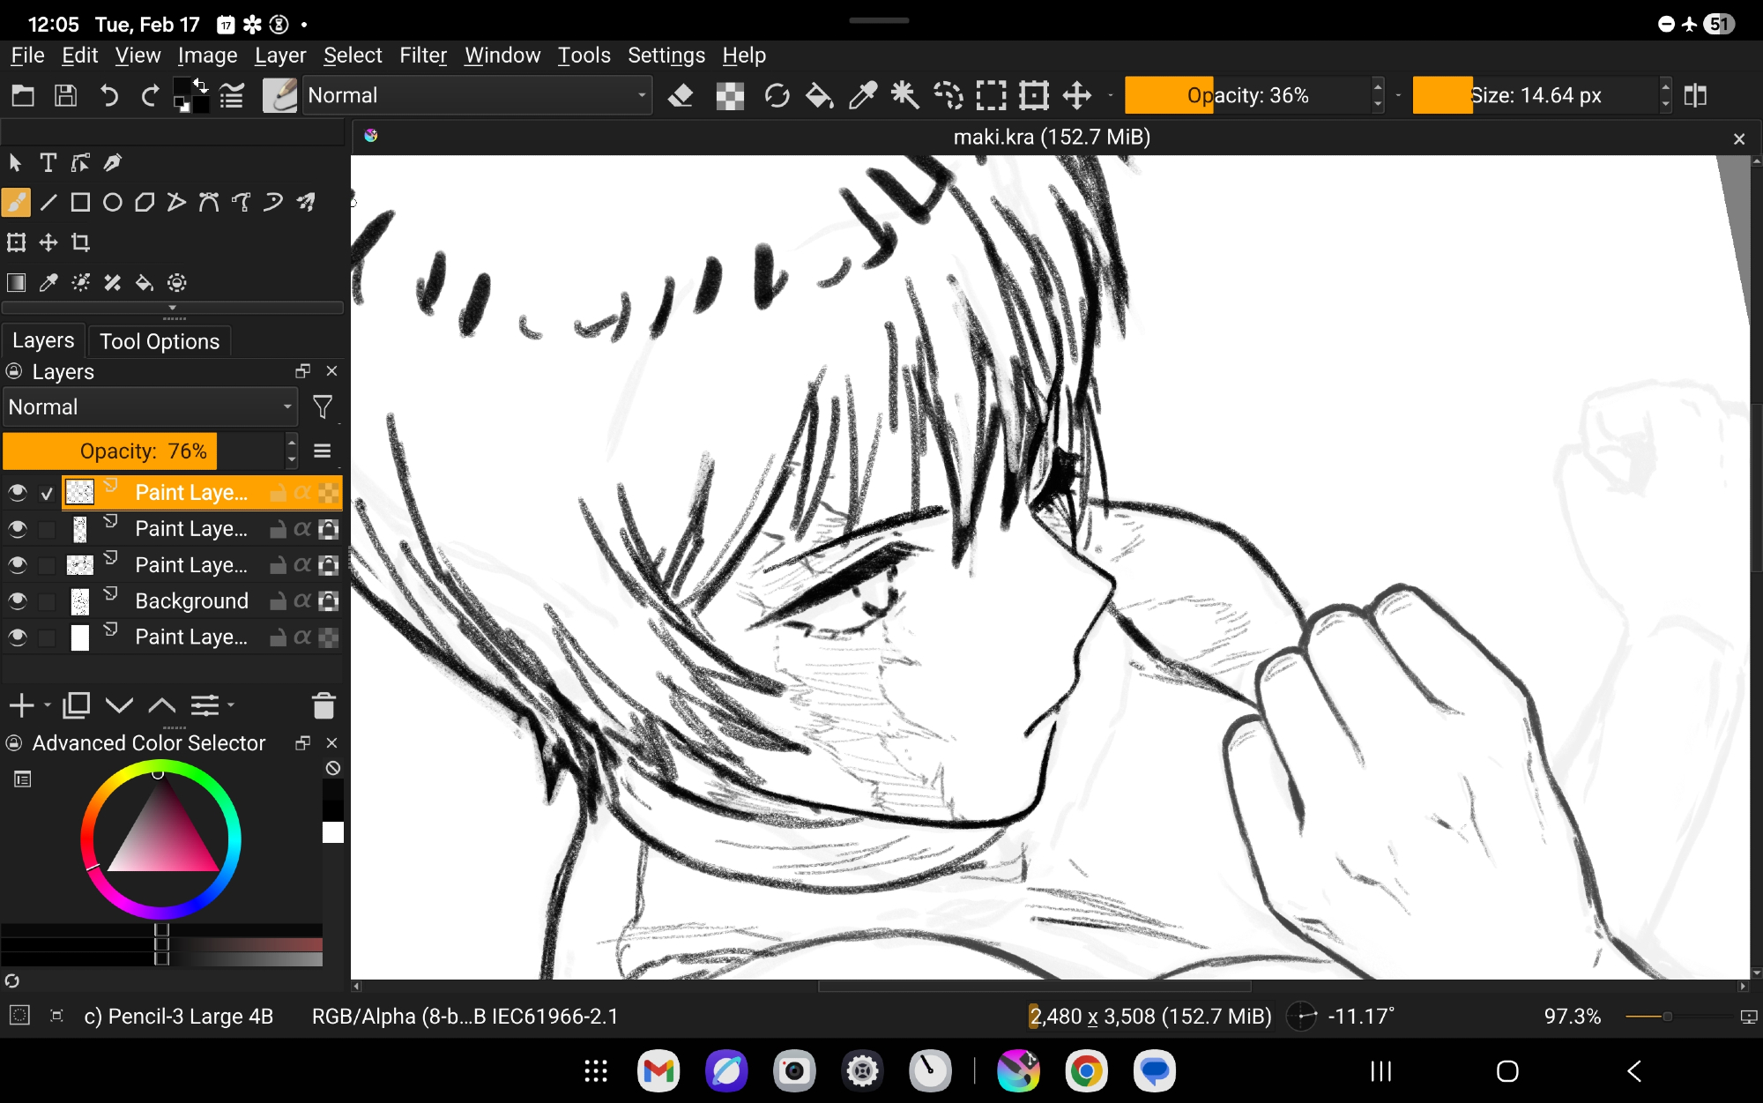Toggle eraser mode in toolbar
1763x1103 pixels.
(681, 95)
